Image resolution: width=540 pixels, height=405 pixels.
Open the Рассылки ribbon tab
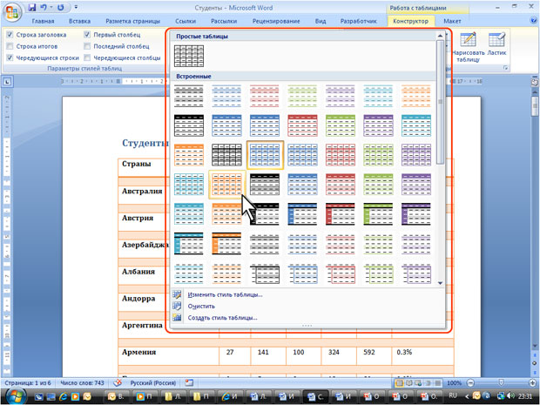tap(224, 21)
